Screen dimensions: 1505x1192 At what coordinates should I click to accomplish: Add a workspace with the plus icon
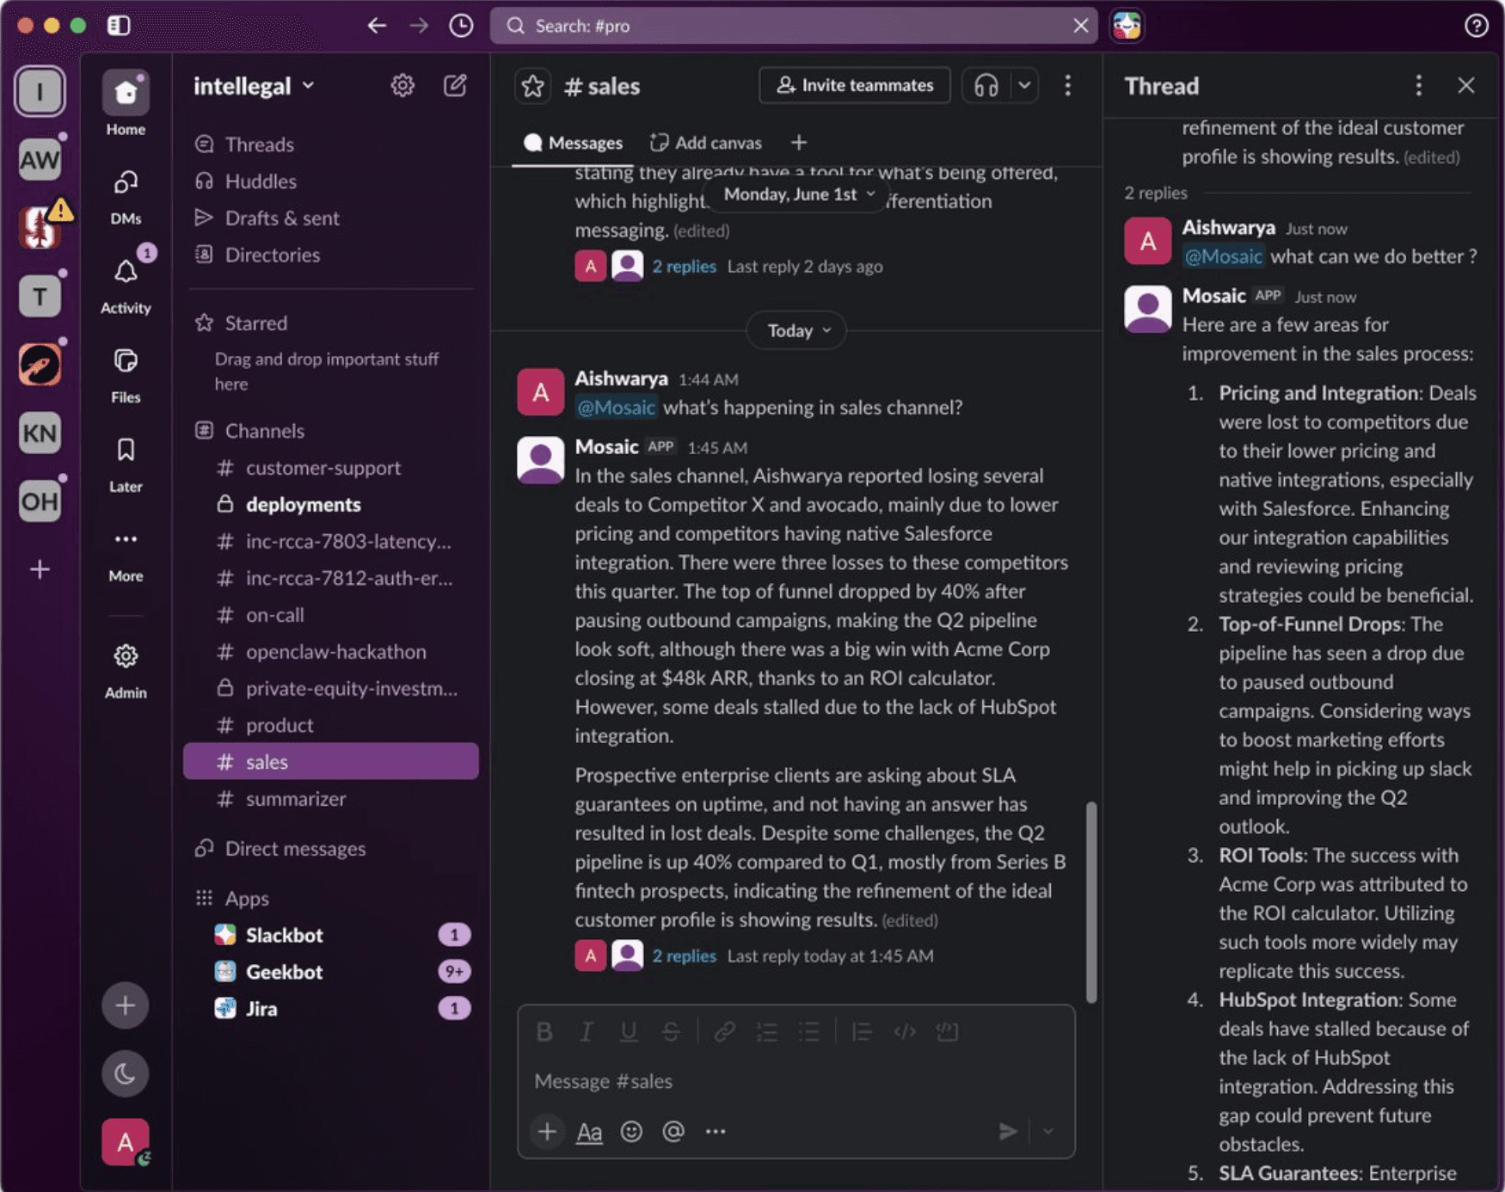(40, 569)
